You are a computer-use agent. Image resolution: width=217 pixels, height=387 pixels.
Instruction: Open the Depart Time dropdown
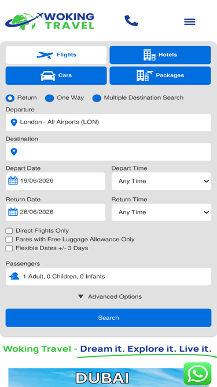pyautogui.click(x=161, y=181)
